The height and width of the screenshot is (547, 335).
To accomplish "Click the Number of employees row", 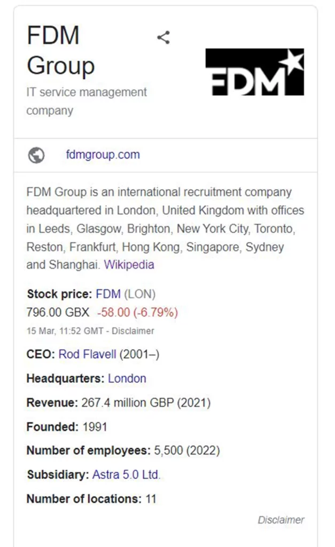I will [123, 450].
